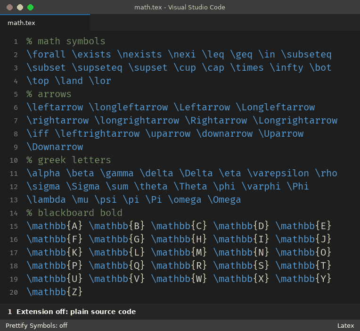
Task: Click line number 1 in gutter
Action: [16, 42]
